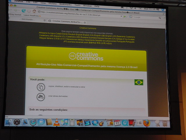This screenshot has width=186, height=140.
Task: Click the Brazil flag image
Action: pos(139,82)
